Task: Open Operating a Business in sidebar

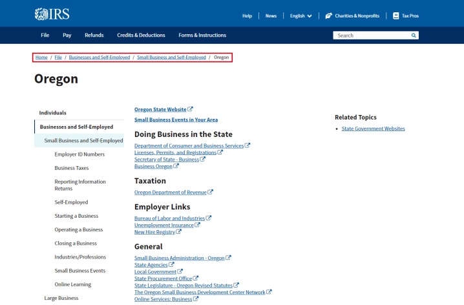Action: (79, 229)
